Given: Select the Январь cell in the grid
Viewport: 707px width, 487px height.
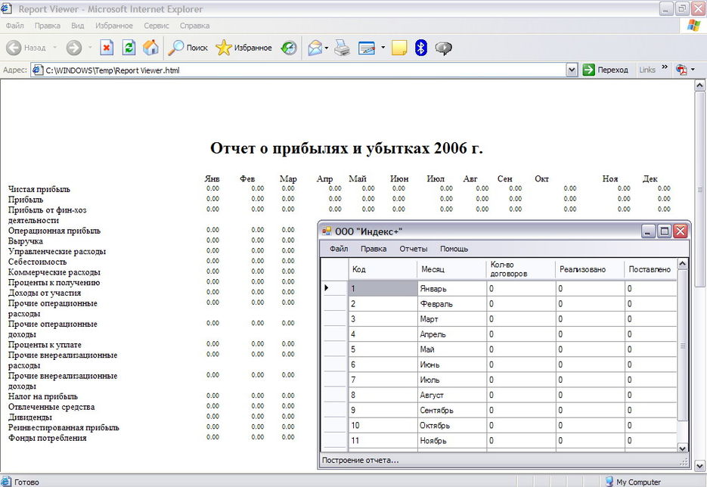Looking at the screenshot, I should pos(452,289).
